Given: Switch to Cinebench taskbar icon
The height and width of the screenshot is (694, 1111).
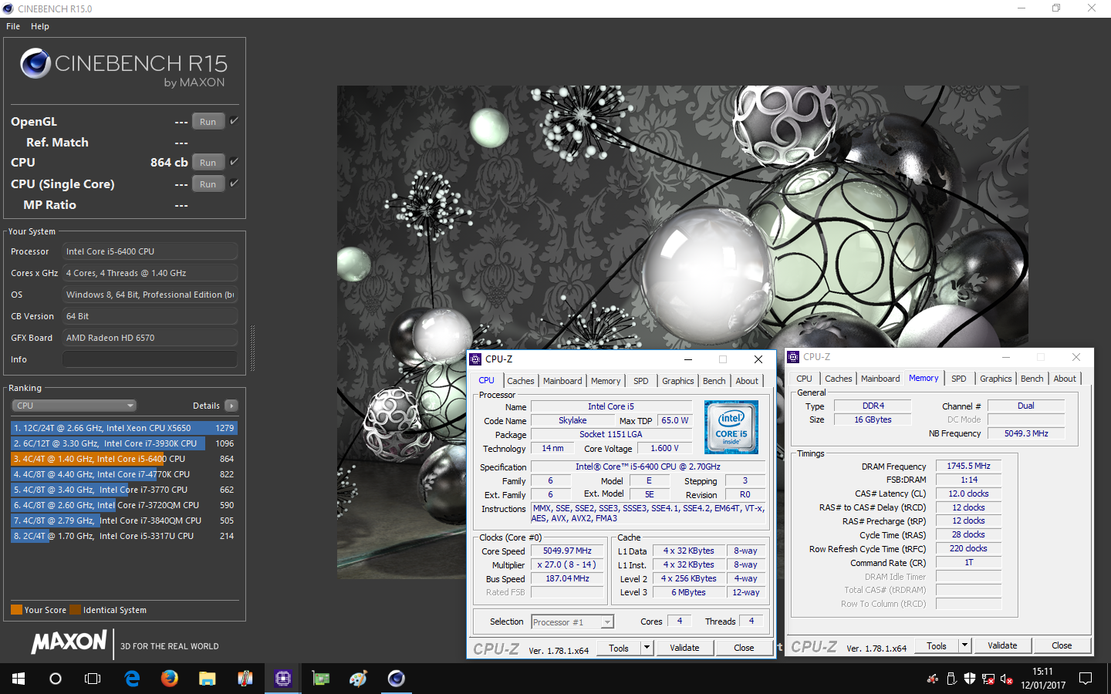Looking at the screenshot, I should click(397, 679).
